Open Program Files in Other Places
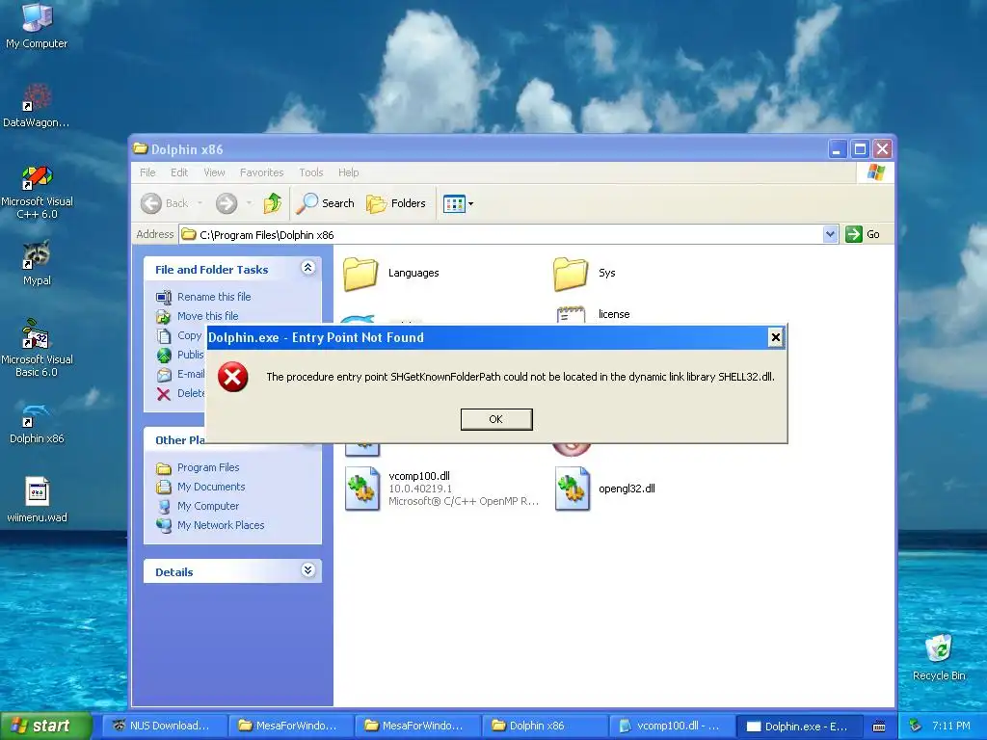 point(208,467)
